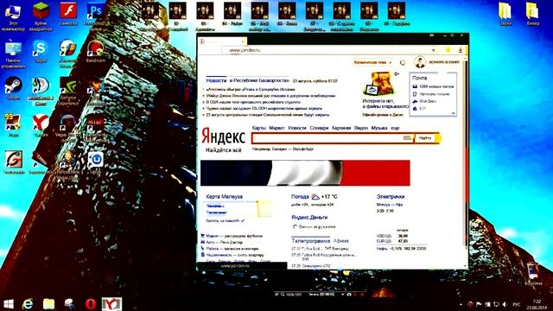Launch the GeForce Experience desktop shortcut
The image size is (553, 311).
pos(68,91)
